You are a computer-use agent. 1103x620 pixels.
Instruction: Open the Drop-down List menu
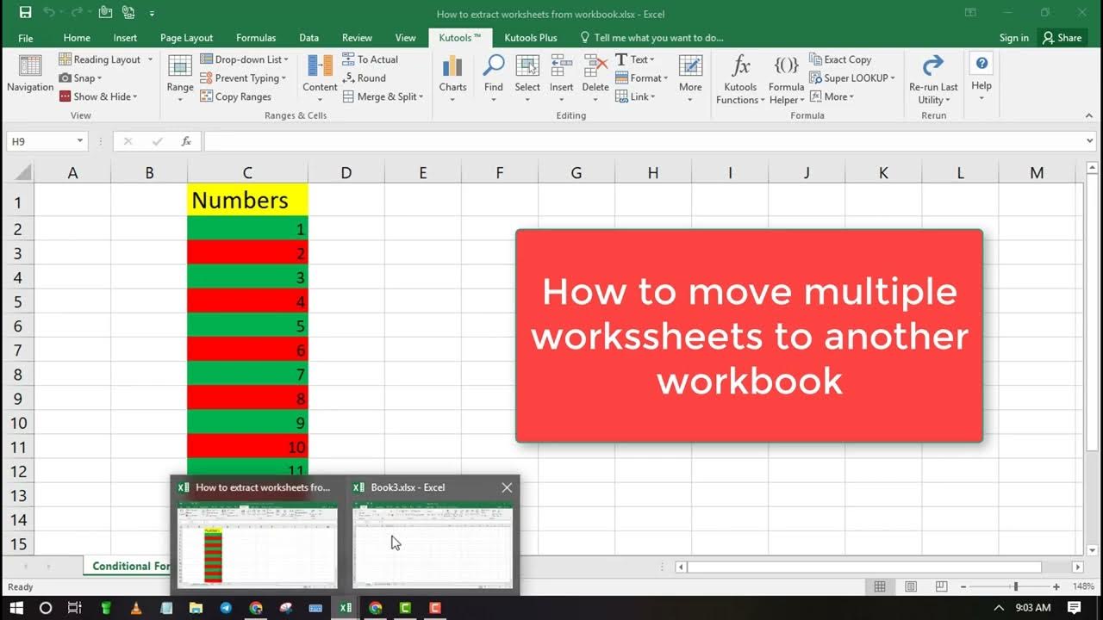(244, 59)
